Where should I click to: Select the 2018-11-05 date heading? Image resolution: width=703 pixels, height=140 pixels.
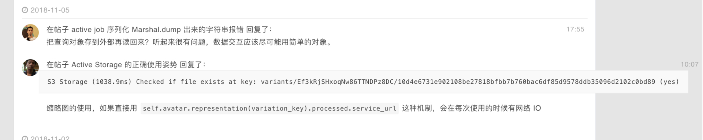pyautogui.click(x=50, y=10)
